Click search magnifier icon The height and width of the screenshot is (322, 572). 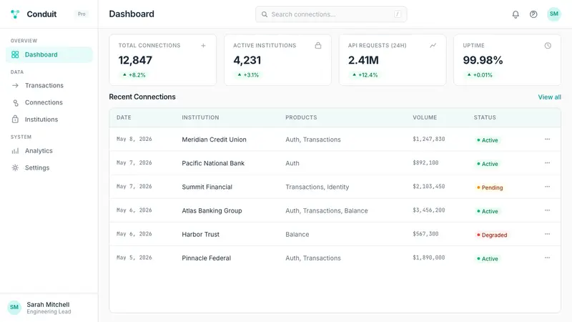pyautogui.click(x=265, y=14)
